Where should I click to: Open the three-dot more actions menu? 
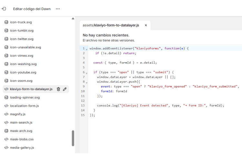(x=58, y=9)
